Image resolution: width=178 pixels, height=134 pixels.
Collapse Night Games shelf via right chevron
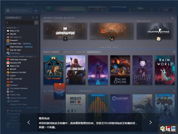click(x=174, y=52)
